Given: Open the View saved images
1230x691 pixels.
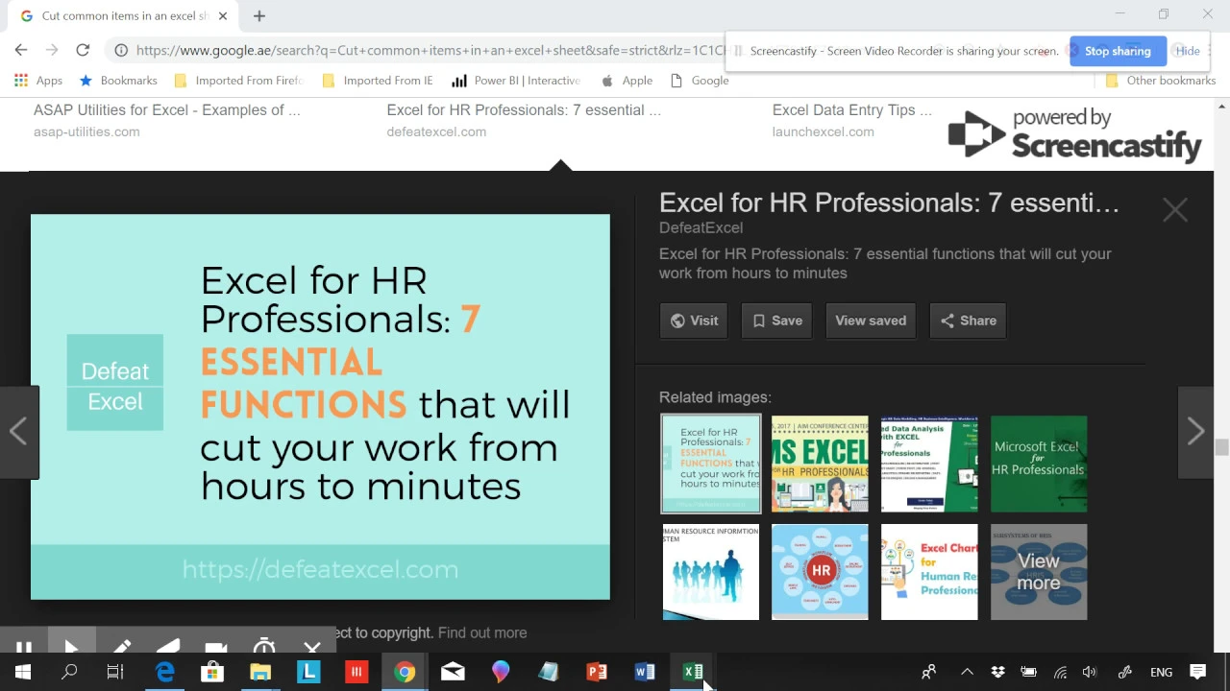Looking at the screenshot, I should point(871,321).
